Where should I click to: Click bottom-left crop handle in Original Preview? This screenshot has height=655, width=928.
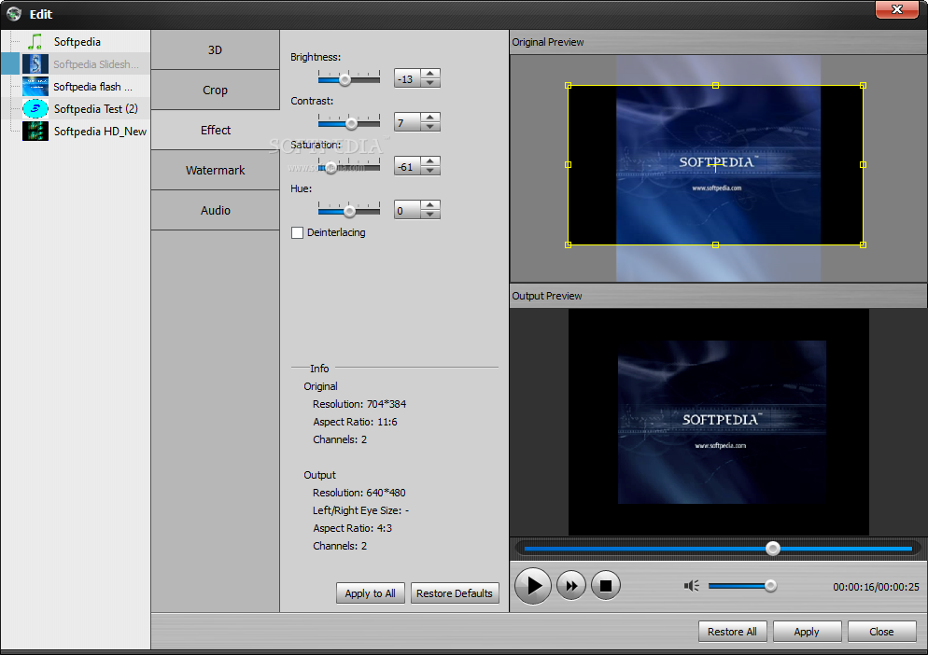[x=569, y=244]
